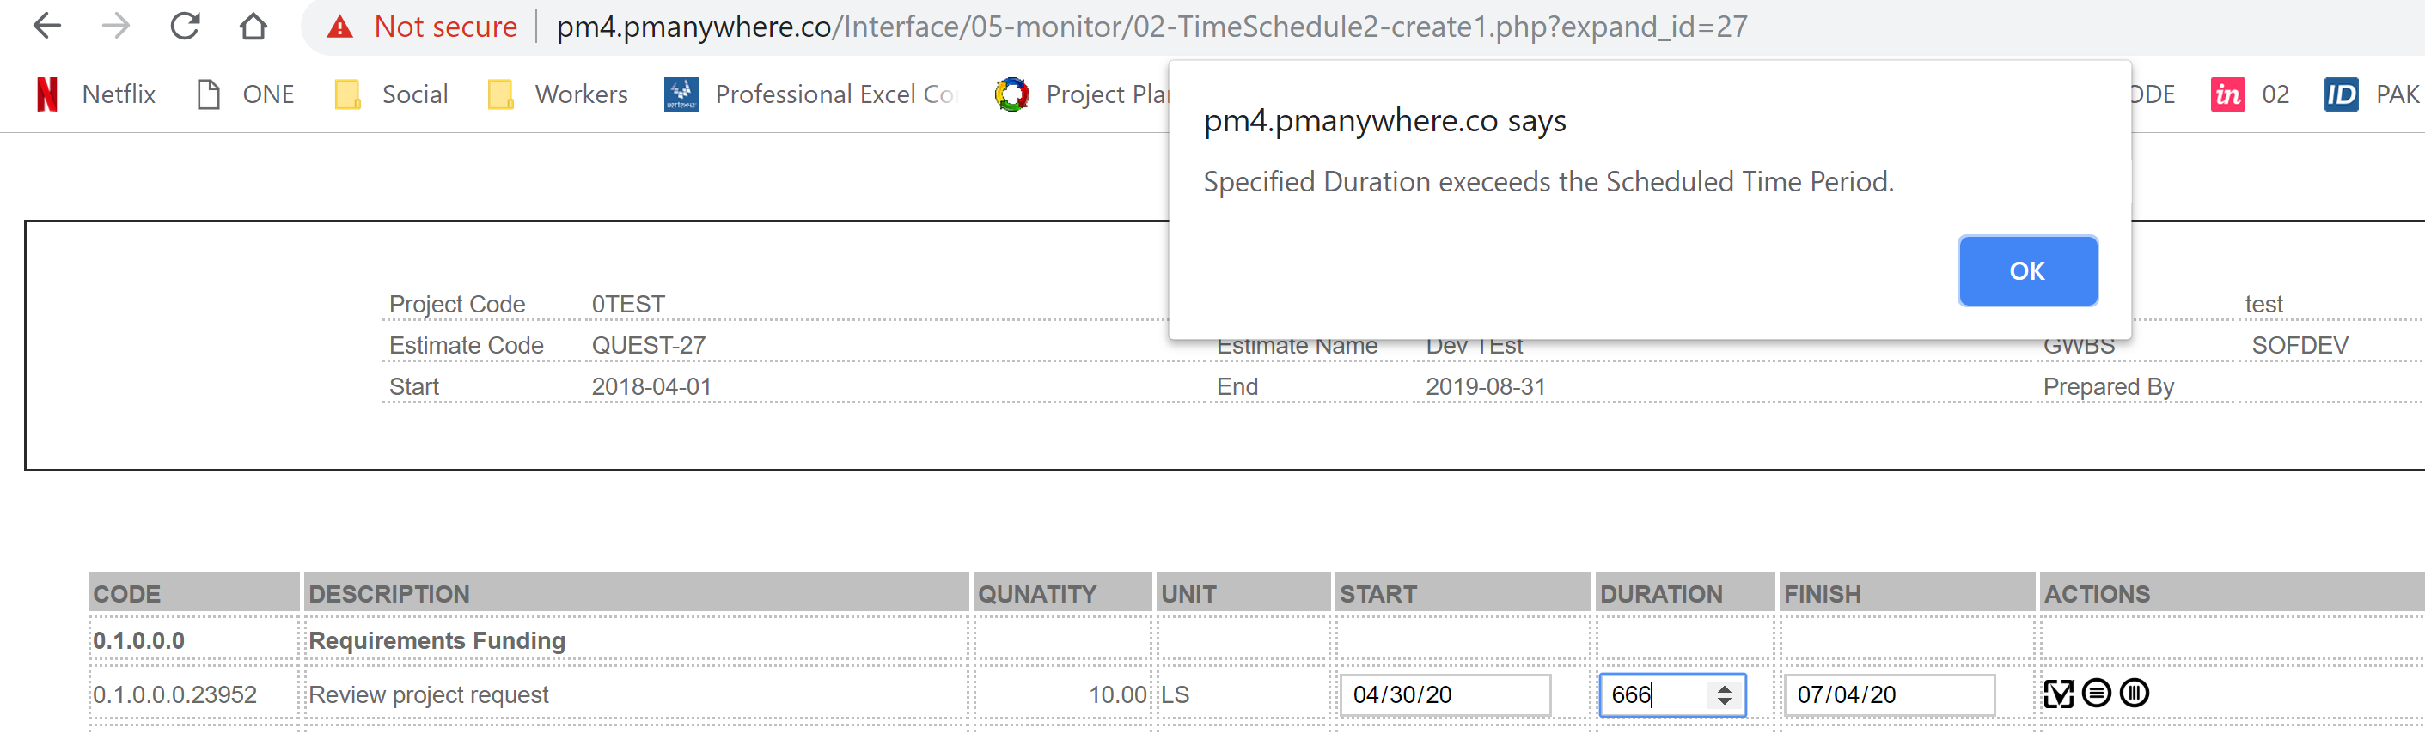Click the Duration field spinner arrows
This screenshot has height=733, width=2425.
click(1724, 694)
